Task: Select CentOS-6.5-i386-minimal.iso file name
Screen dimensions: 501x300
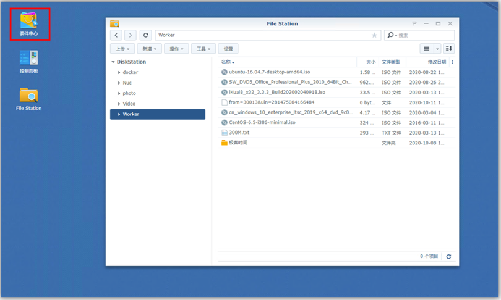Action: coord(262,122)
